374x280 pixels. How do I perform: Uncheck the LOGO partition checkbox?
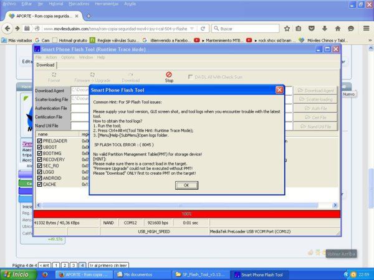pyautogui.click(x=40, y=172)
